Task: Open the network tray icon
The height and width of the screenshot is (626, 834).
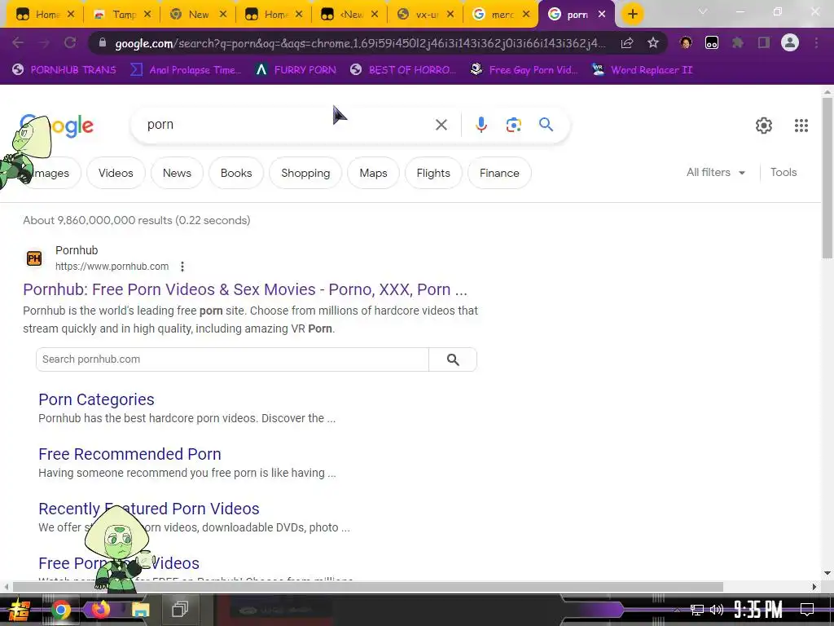Action: (x=696, y=610)
